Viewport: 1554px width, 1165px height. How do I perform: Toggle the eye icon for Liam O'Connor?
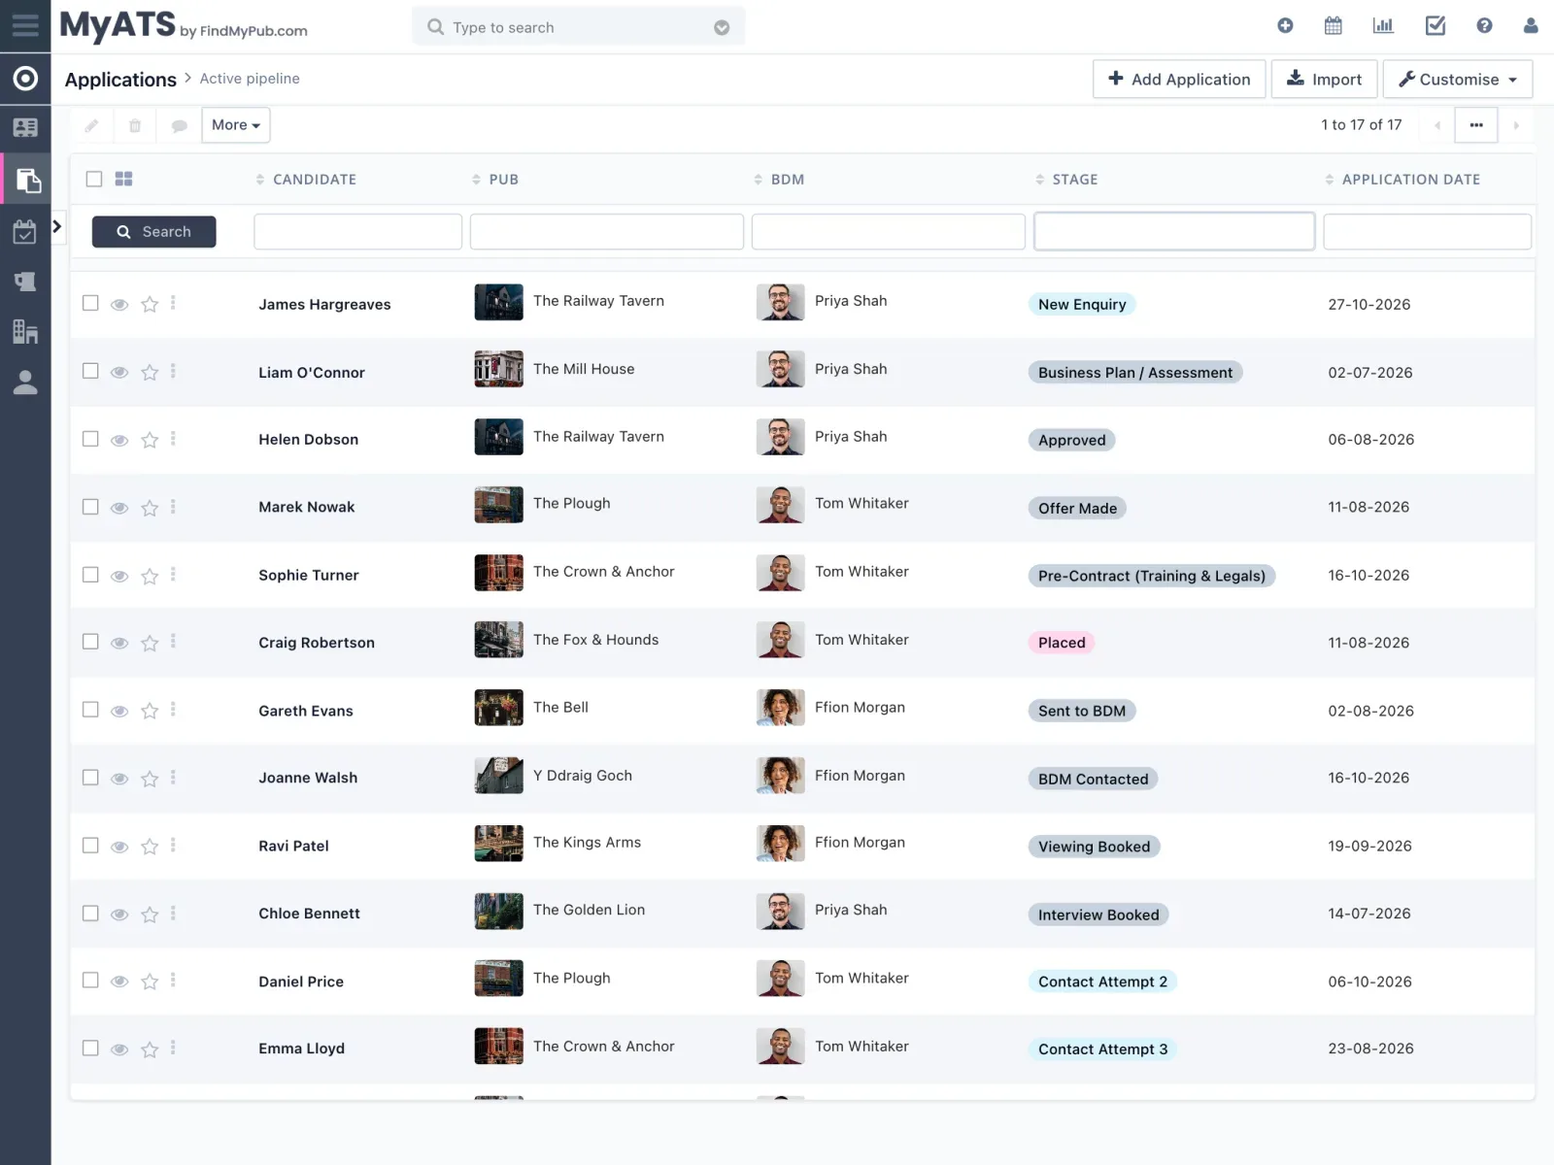coord(119,372)
